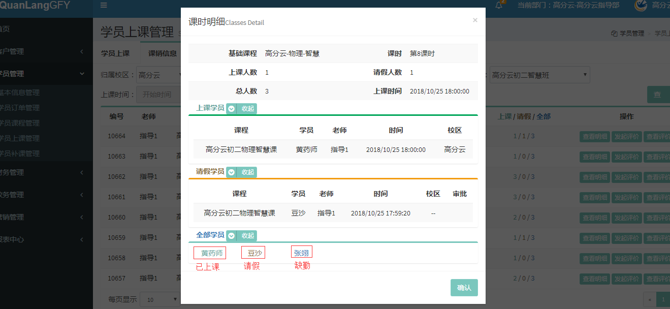Collapse the 全部学员 section
Screen dimensions: 670x309
242,236
